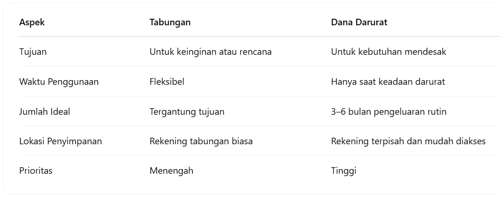
Task: Click the 3–6 bulan pengeluaran rutin cell
Action: click(x=389, y=111)
